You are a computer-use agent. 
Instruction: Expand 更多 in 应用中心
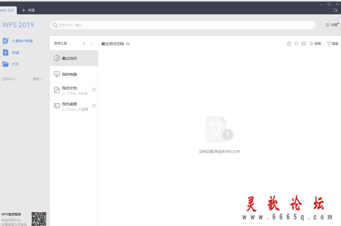(x=38, y=79)
